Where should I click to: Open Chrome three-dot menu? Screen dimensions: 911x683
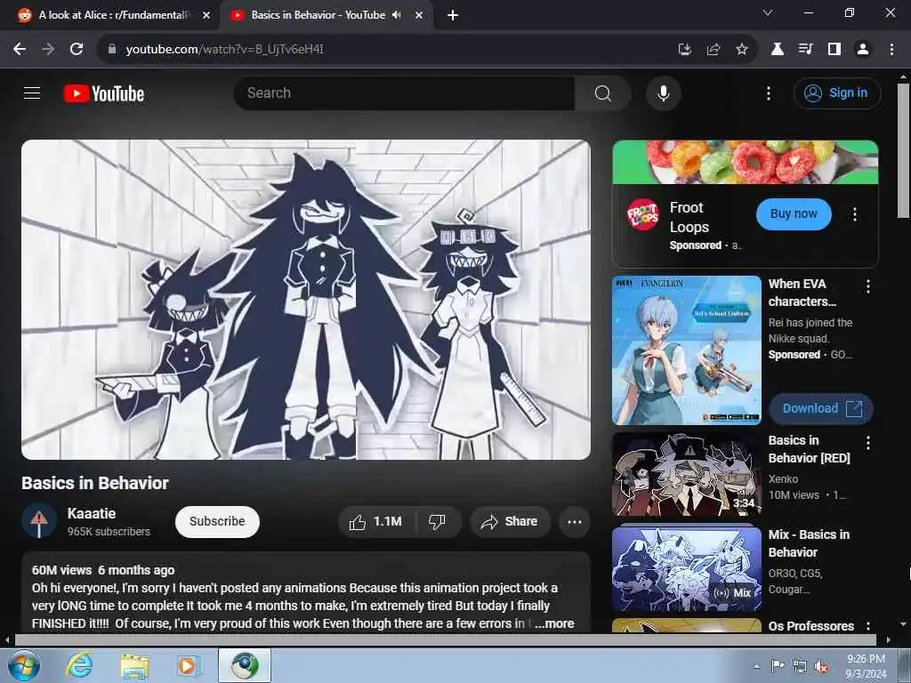(x=891, y=50)
